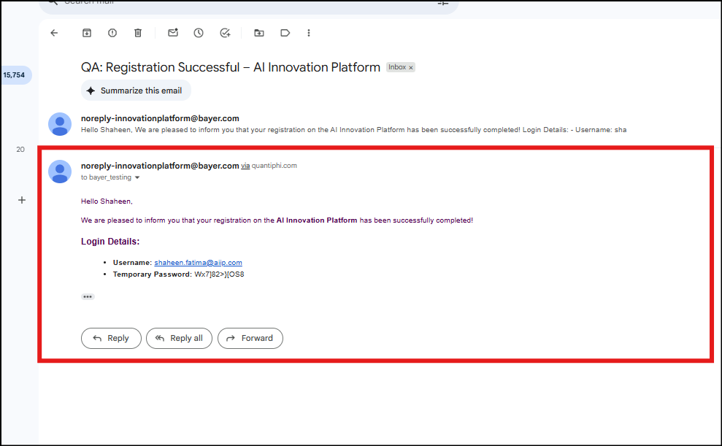The height and width of the screenshot is (446, 722).
Task: Remove the Inbox label with its x
Action: click(x=411, y=68)
